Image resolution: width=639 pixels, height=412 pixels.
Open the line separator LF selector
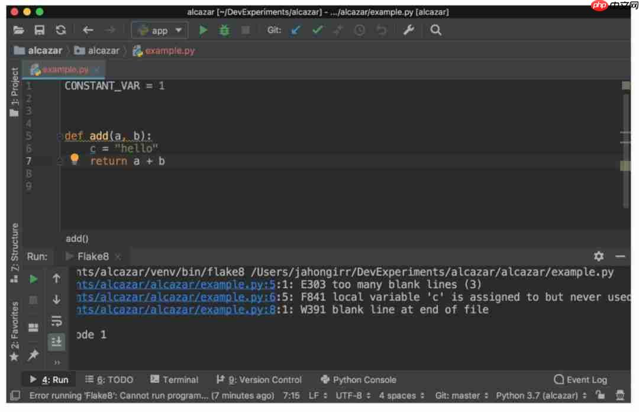pos(317,395)
